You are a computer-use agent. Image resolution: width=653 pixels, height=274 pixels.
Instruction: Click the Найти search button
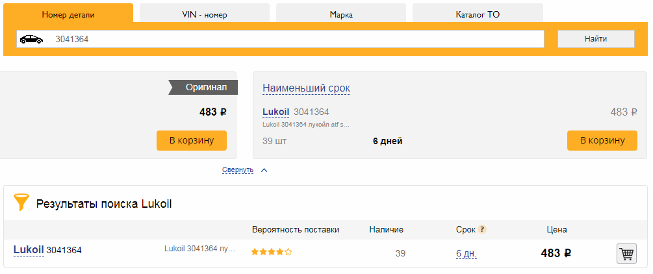596,39
